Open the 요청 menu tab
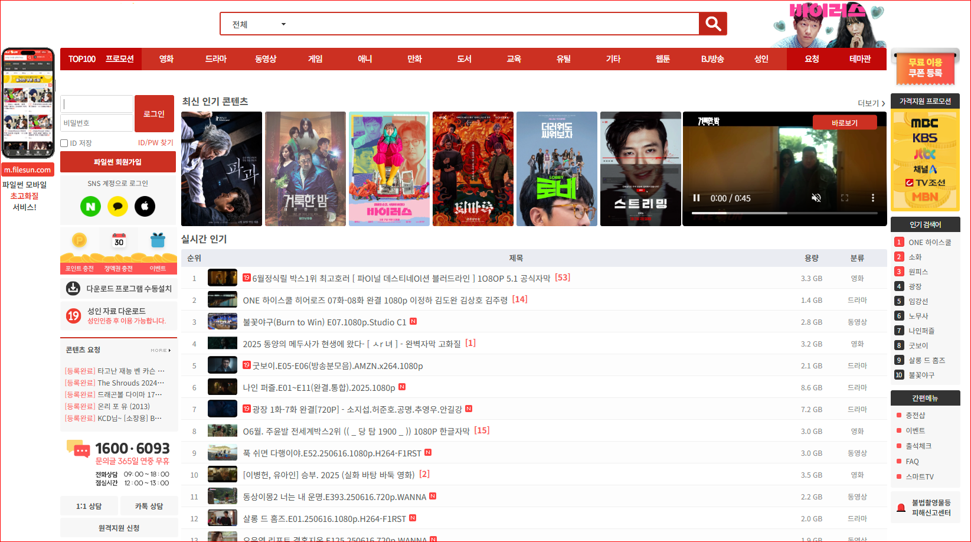 pyautogui.click(x=812, y=59)
